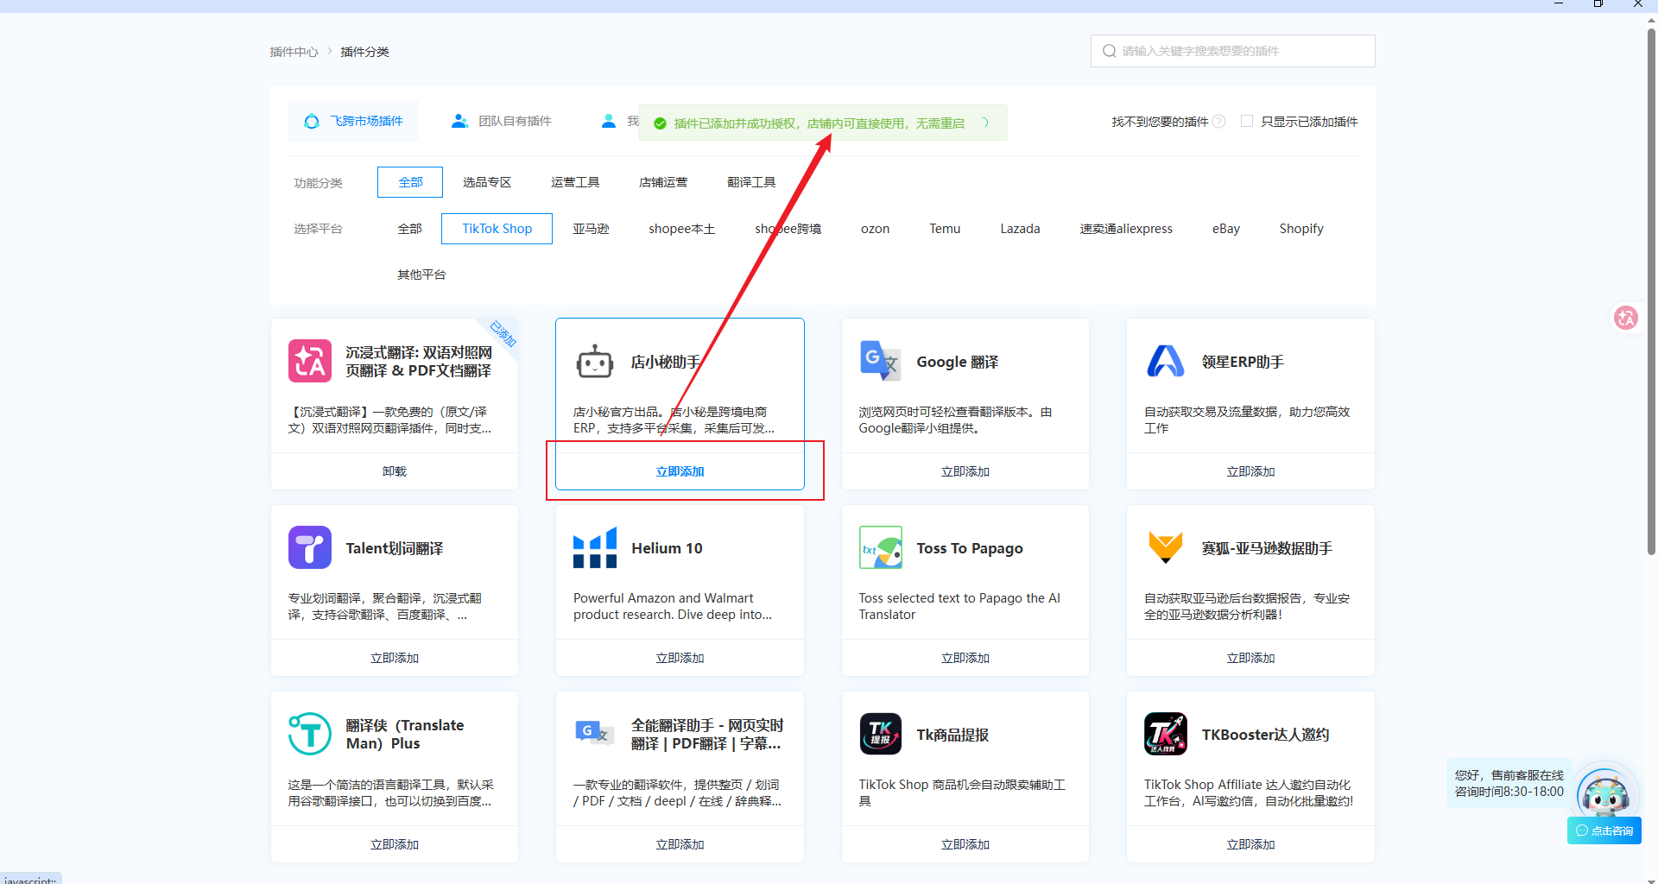Image resolution: width=1658 pixels, height=884 pixels.
Task: Click the 沉浸式翻译 plugin icon
Action: click(x=310, y=361)
